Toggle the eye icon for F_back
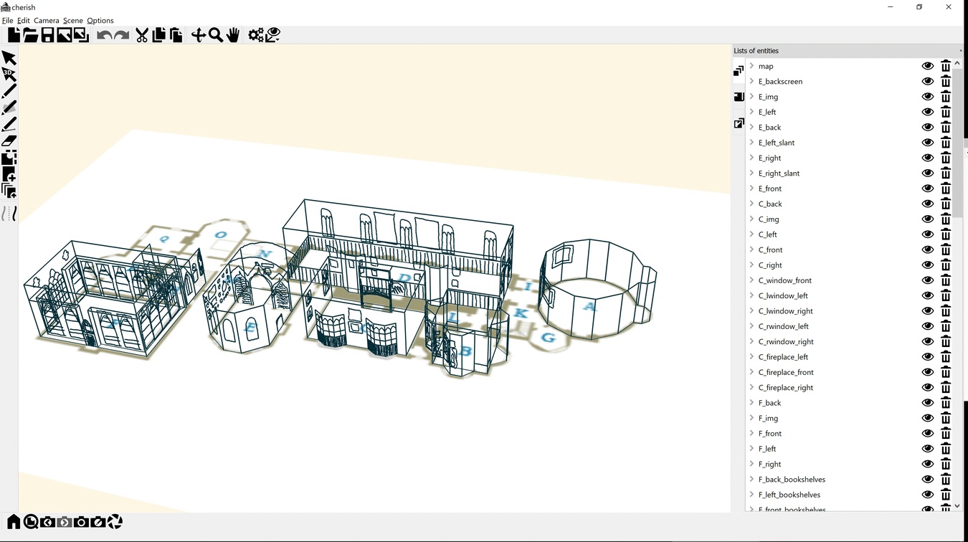968x542 pixels. pyautogui.click(x=927, y=403)
